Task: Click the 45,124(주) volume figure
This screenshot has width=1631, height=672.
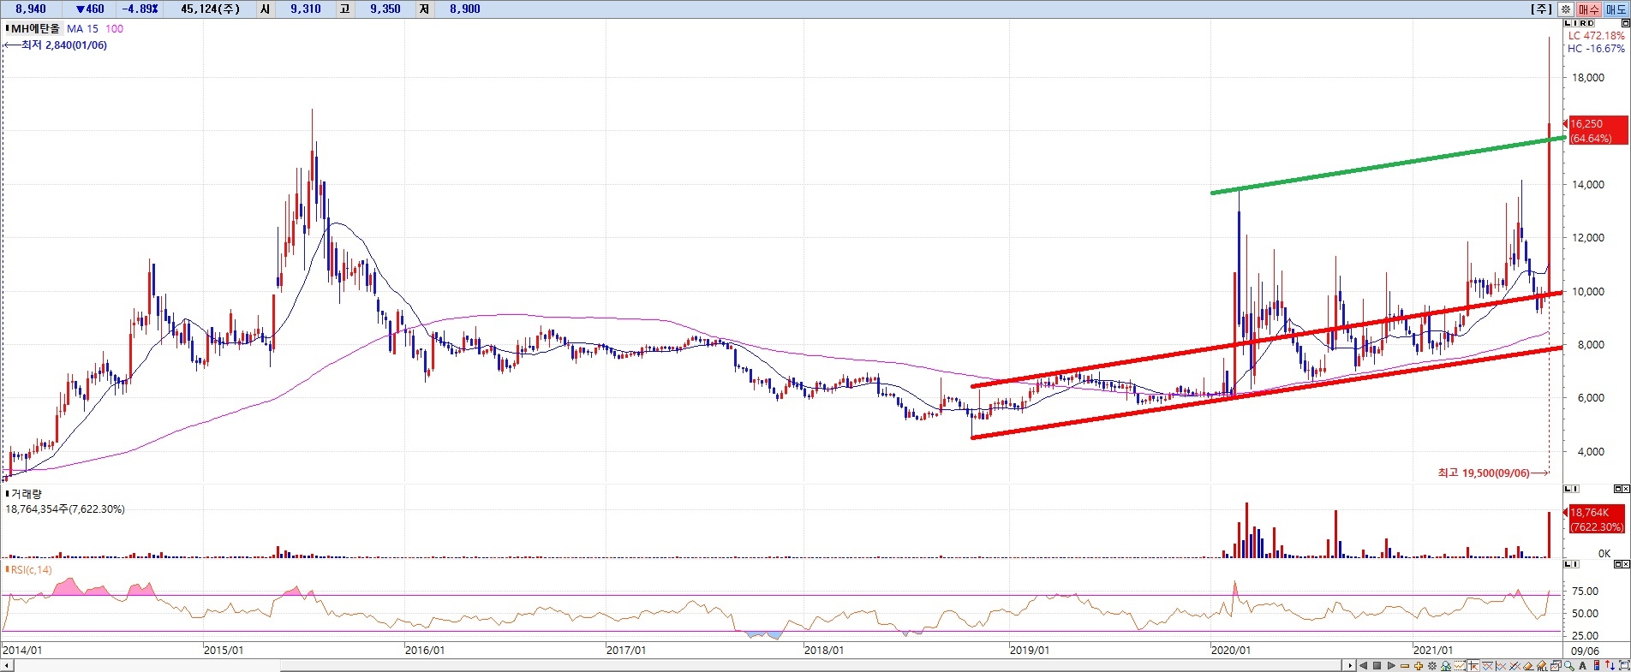Action: (x=210, y=9)
